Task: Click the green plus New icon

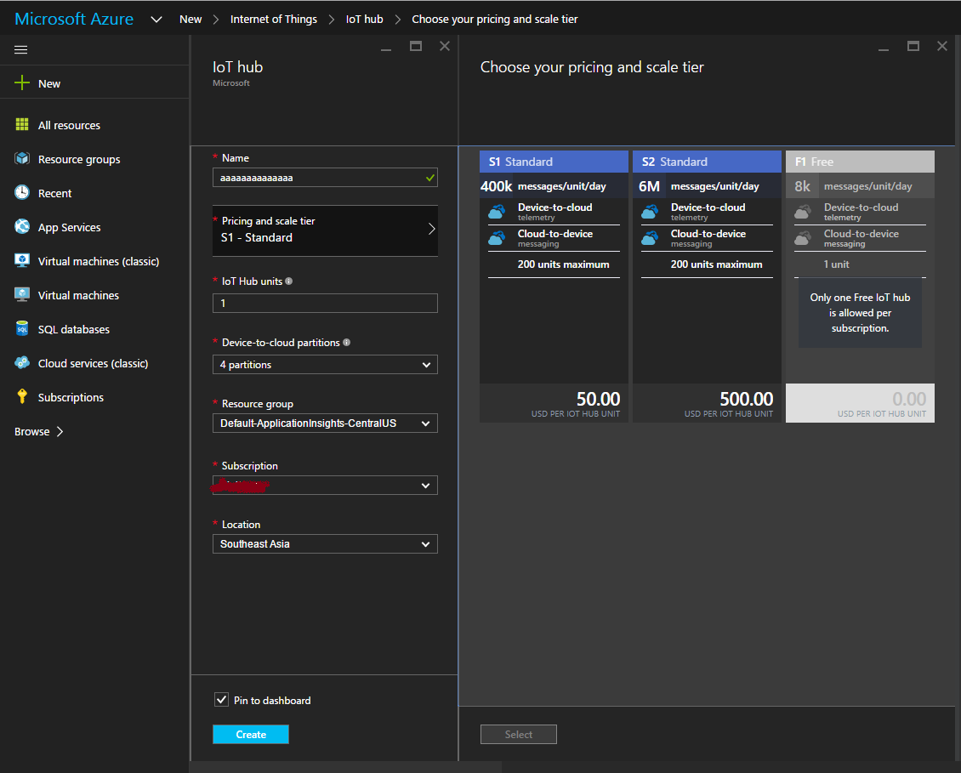Action: [x=22, y=82]
